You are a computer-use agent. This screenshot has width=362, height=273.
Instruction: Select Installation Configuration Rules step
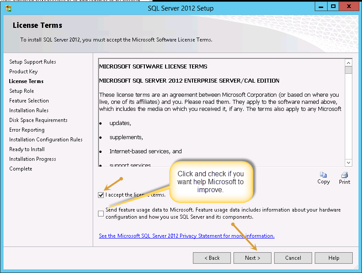[x=45, y=139]
